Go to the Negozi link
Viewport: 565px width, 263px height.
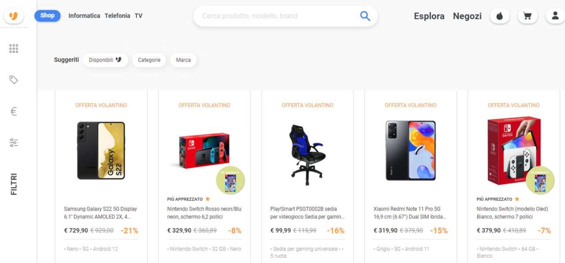[x=467, y=16]
